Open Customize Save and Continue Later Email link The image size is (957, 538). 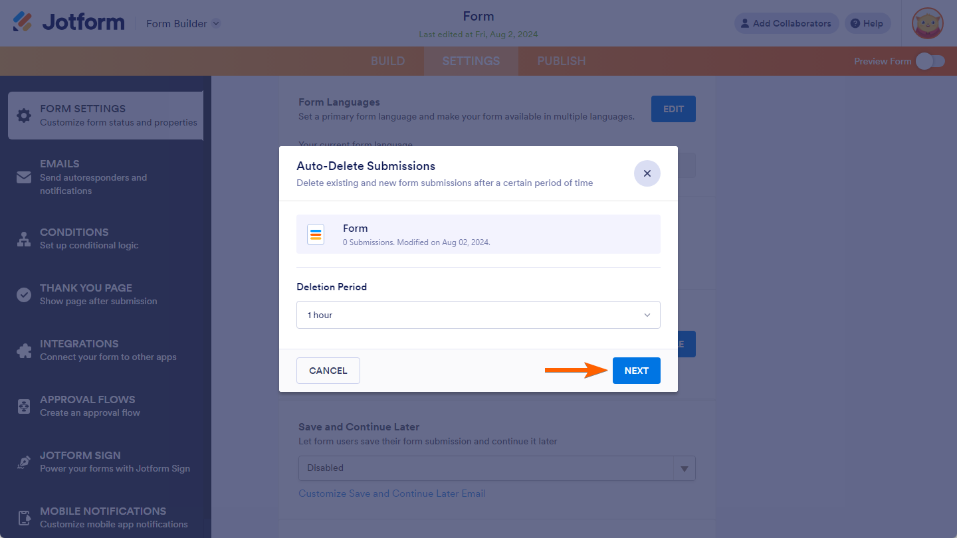coord(392,493)
